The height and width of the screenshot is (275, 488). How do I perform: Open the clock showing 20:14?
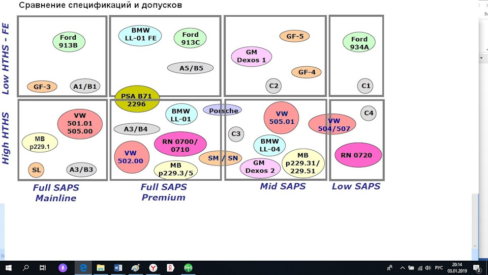tap(457, 267)
